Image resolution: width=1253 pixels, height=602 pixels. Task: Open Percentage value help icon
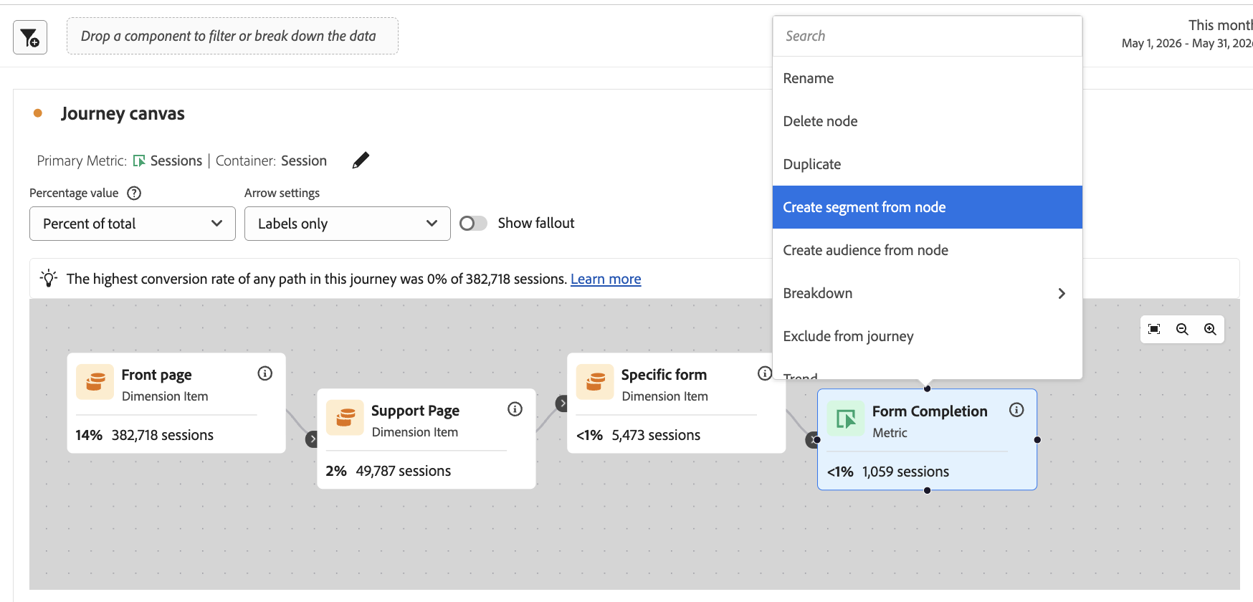tap(134, 193)
